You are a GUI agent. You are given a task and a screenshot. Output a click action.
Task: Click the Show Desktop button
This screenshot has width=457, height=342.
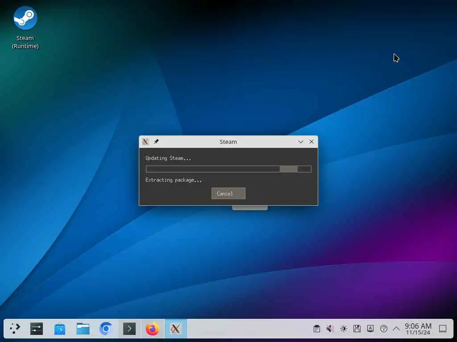coord(443,329)
